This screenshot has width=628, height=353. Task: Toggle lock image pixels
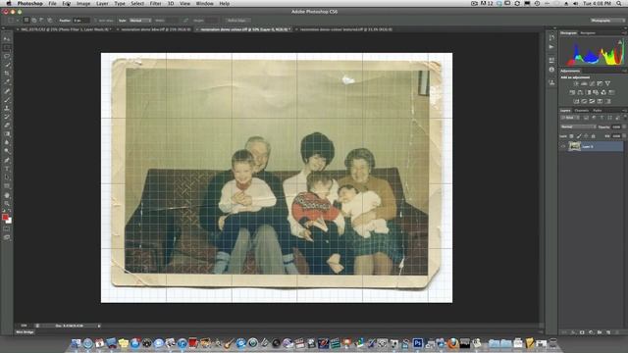(x=579, y=136)
